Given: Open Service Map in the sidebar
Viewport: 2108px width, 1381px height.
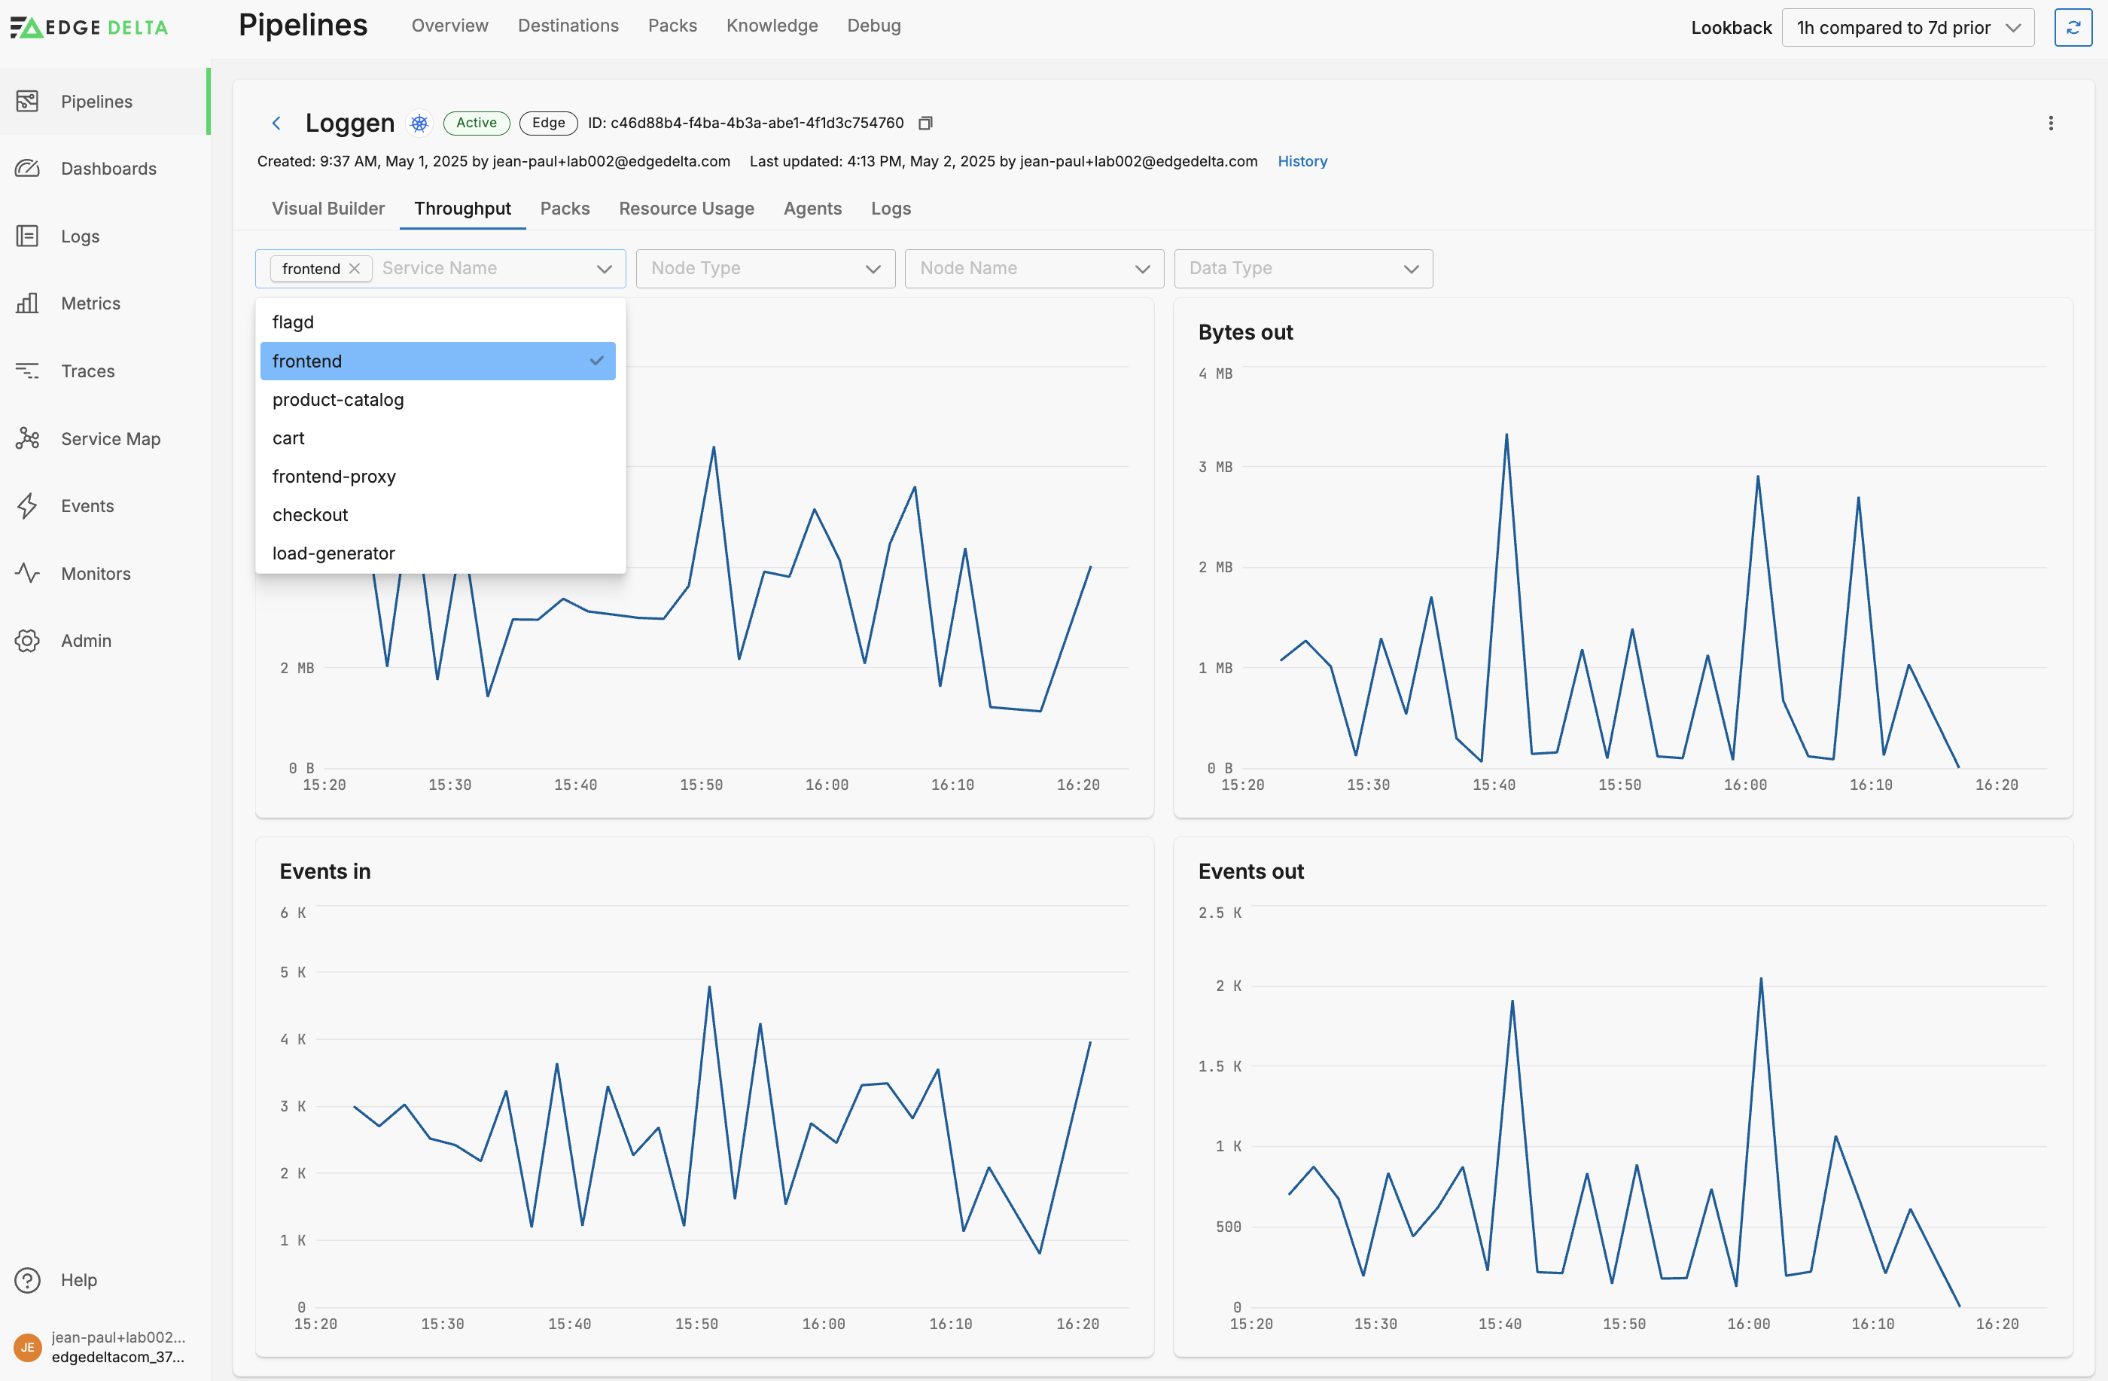Looking at the screenshot, I should pos(104,438).
